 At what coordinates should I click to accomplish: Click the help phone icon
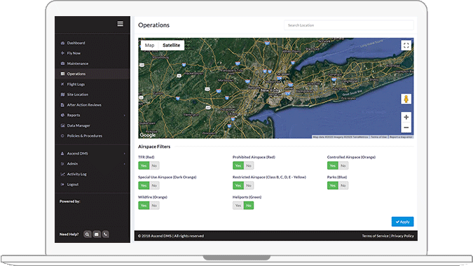[105, 234]
